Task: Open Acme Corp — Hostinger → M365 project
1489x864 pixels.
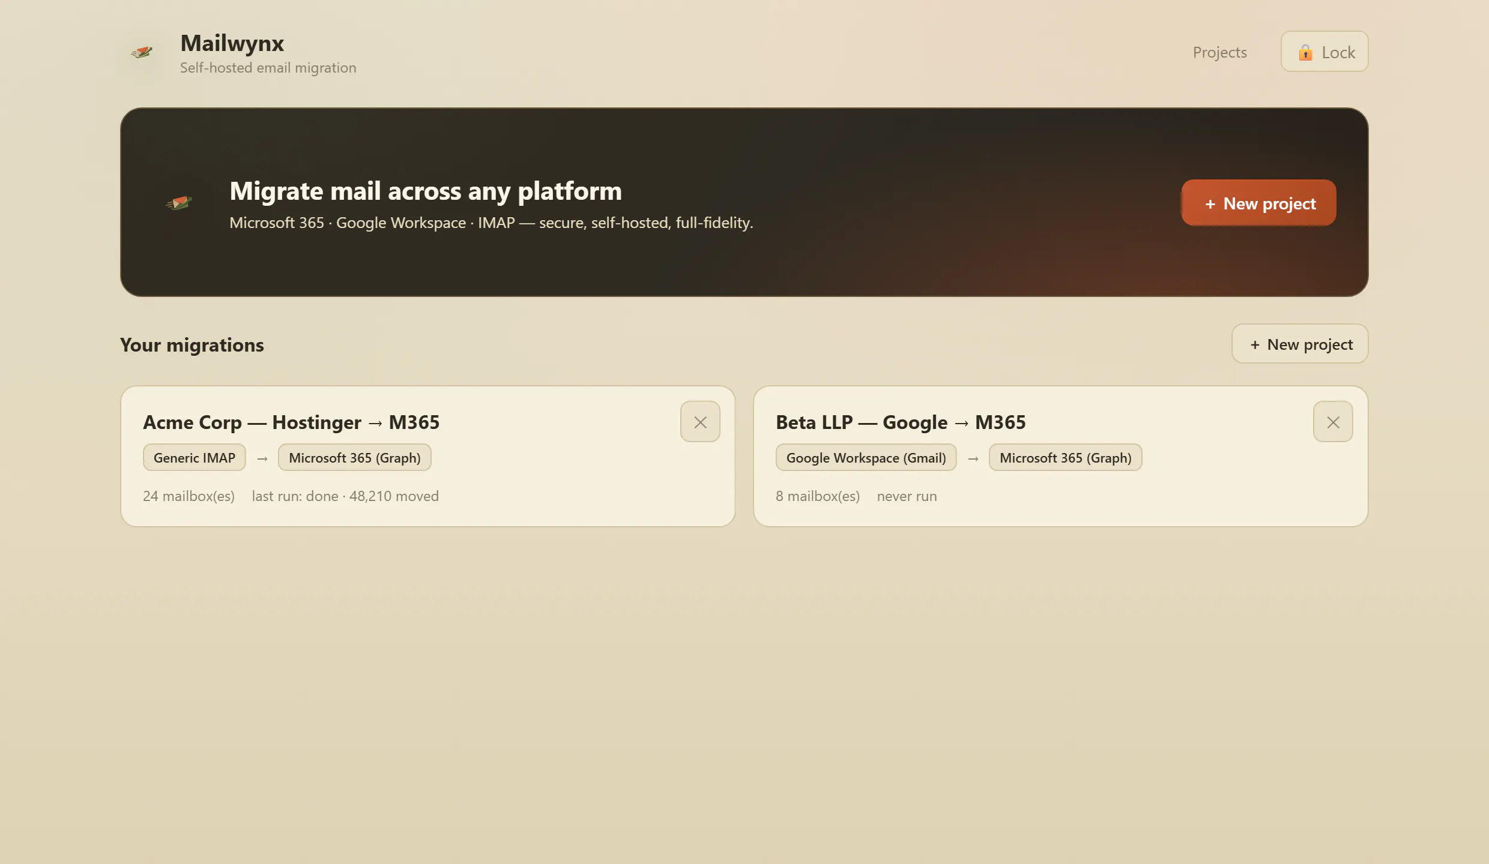Action: click(291, 422)
